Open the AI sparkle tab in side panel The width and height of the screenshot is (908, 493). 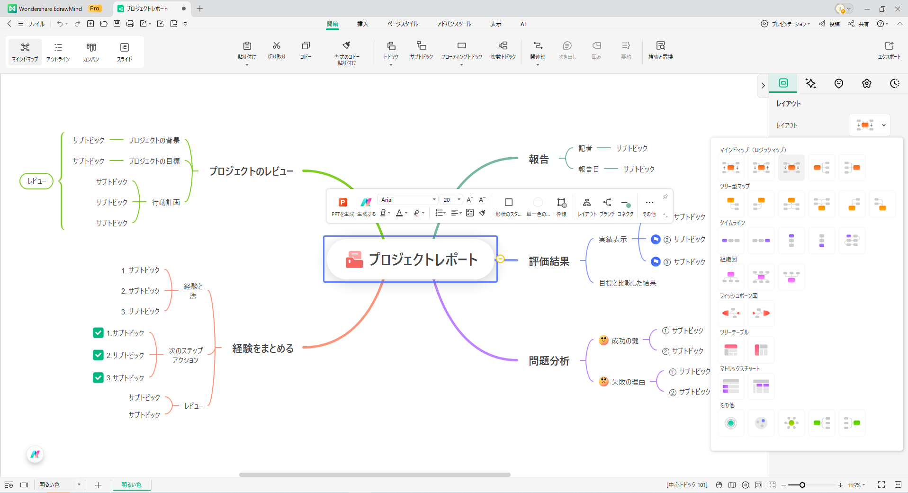811,84
